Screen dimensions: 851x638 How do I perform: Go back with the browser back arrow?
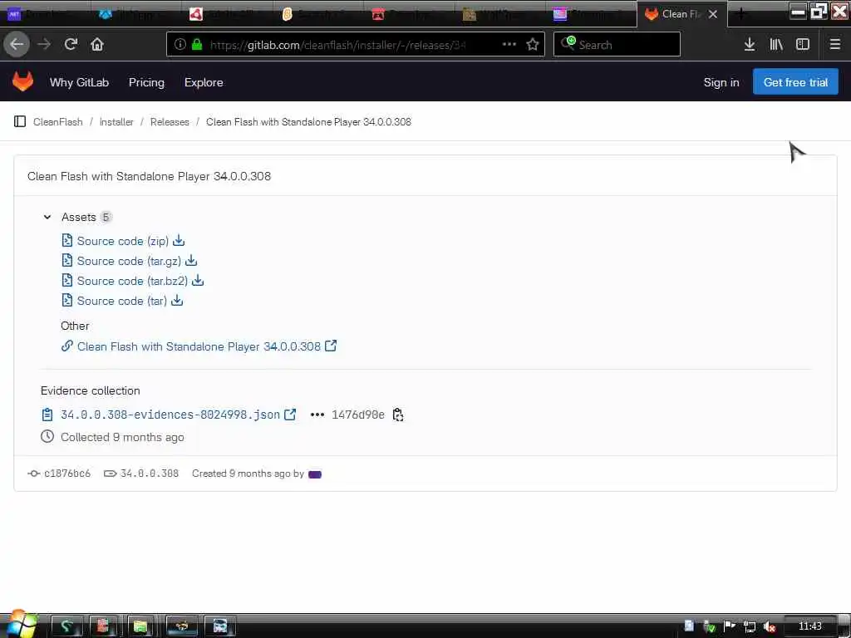click(17, 44)
